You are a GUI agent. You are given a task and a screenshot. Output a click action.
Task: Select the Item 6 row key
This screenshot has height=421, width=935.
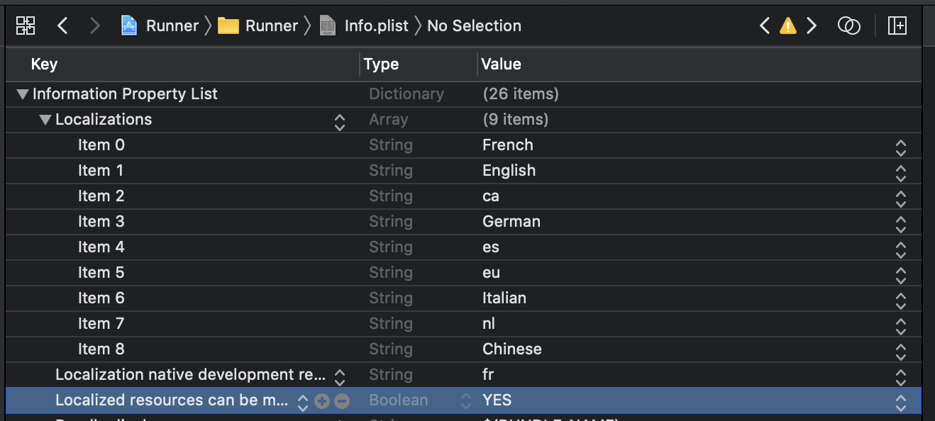[101, 298]
